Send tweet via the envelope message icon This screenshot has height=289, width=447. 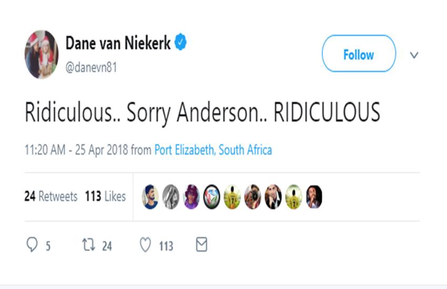(201, 244)
